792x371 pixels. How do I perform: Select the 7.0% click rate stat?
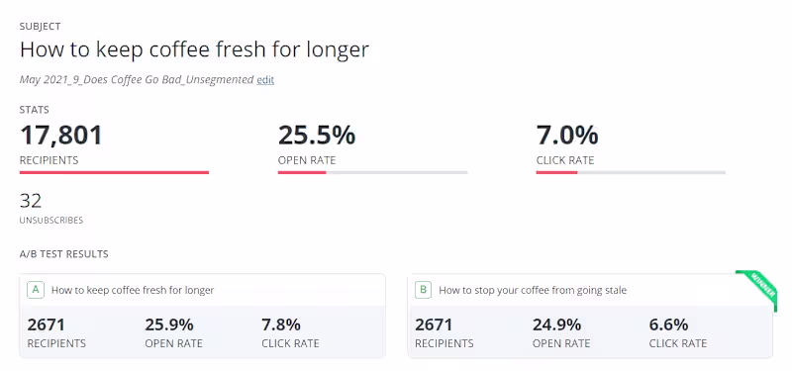(567, 136)
